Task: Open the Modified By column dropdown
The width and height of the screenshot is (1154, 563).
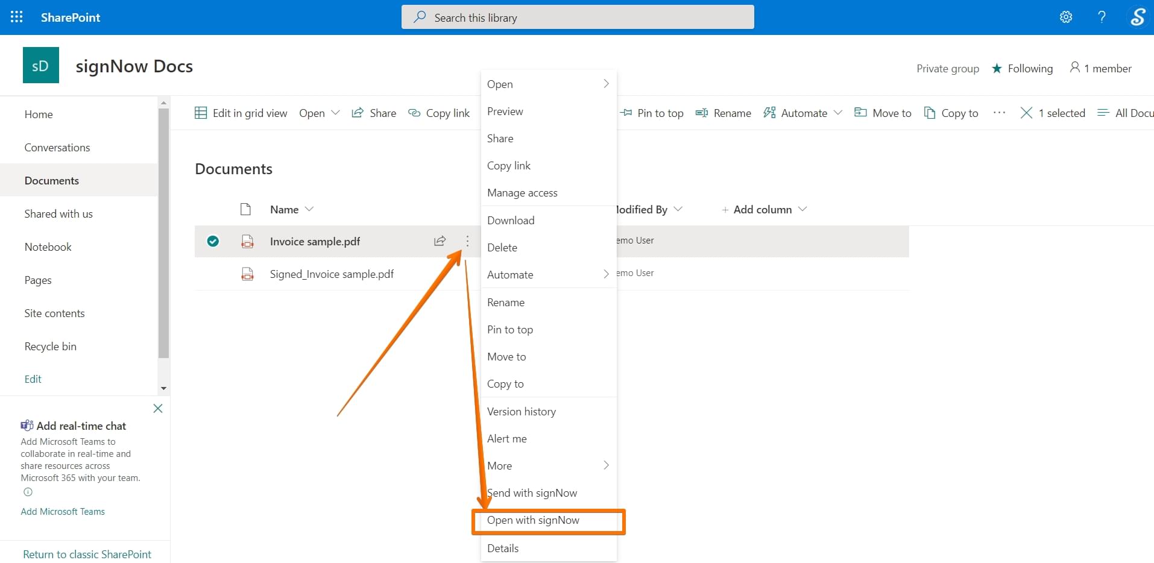Action: pyautogui.click(x=649, y=209)
